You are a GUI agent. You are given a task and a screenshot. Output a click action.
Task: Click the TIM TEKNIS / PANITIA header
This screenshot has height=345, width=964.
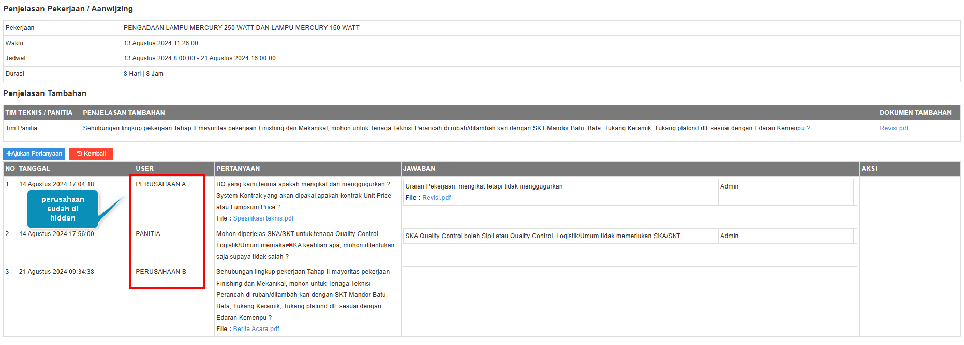click(39, 113)
